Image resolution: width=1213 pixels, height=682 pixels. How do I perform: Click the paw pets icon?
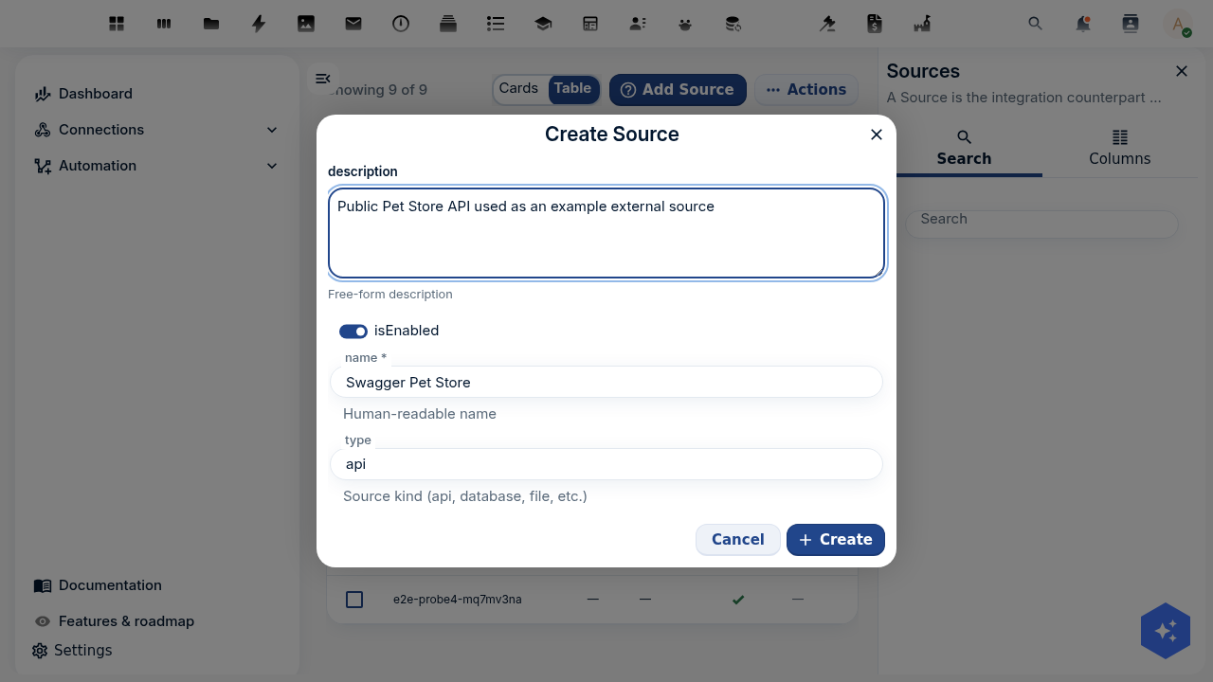tap(685, 24)
